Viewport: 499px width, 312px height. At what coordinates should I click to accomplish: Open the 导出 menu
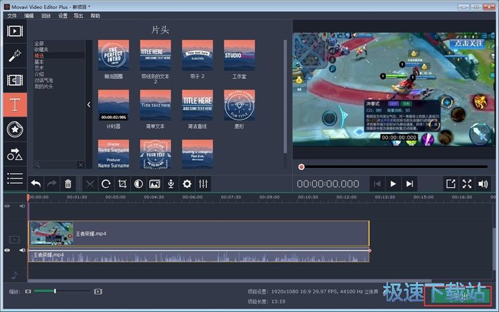tap(79, 15)
